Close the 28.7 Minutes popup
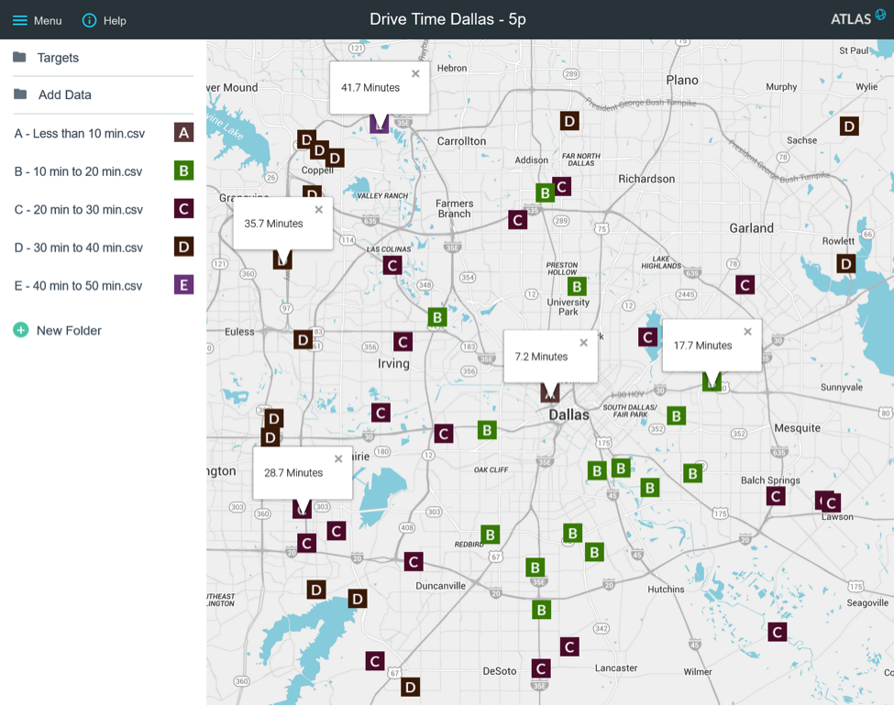The width and height of the screenshot is (894, 706). (338, 458)
